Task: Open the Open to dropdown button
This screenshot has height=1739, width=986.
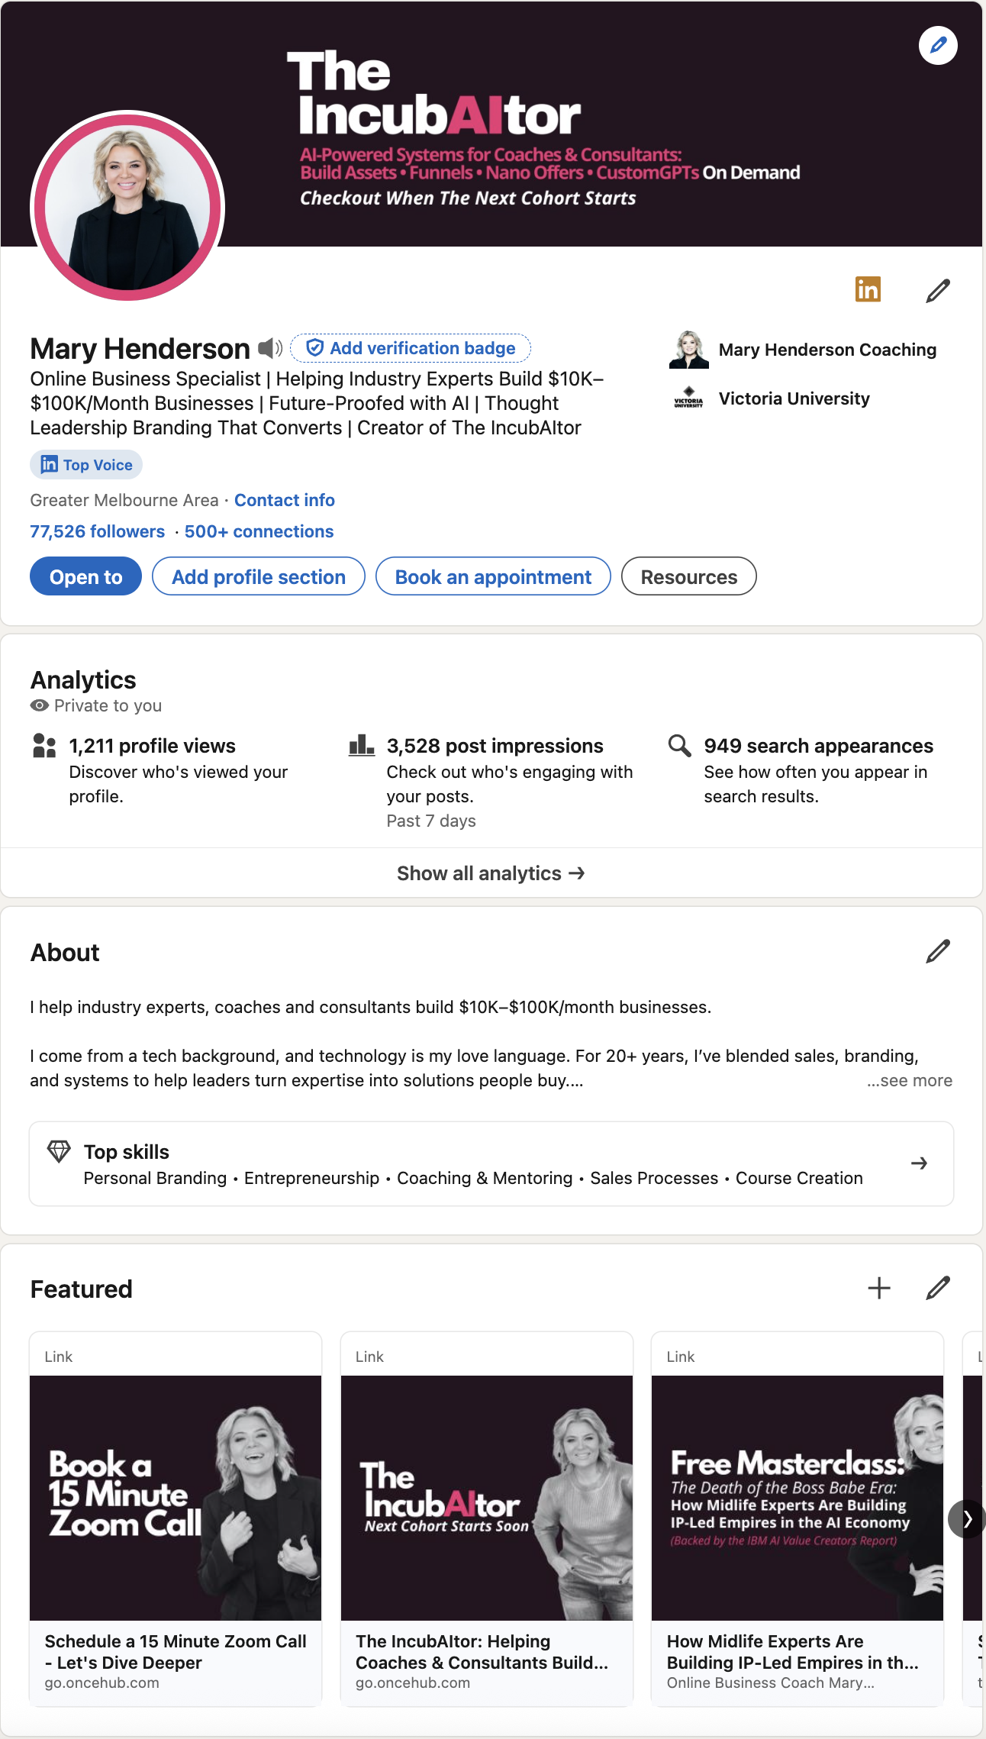Action: click(x=86, y=576)
